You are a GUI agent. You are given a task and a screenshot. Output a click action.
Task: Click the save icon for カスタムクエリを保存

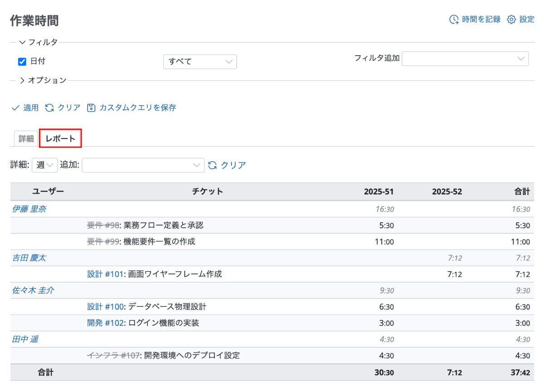tap(91, 108)
